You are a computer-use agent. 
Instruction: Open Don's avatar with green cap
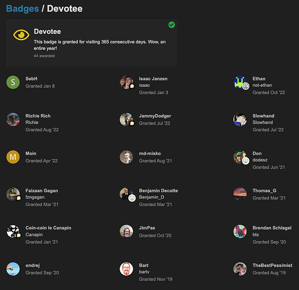[x=240, y=157]
